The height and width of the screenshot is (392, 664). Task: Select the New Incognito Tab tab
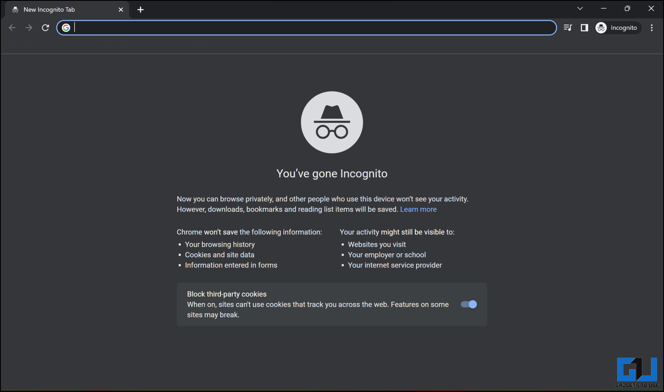(66, 10)
